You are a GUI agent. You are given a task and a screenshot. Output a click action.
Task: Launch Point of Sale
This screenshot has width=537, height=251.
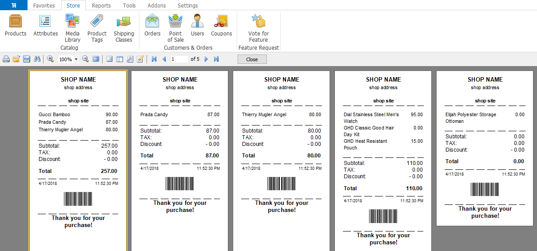click(x=175, y=28)
